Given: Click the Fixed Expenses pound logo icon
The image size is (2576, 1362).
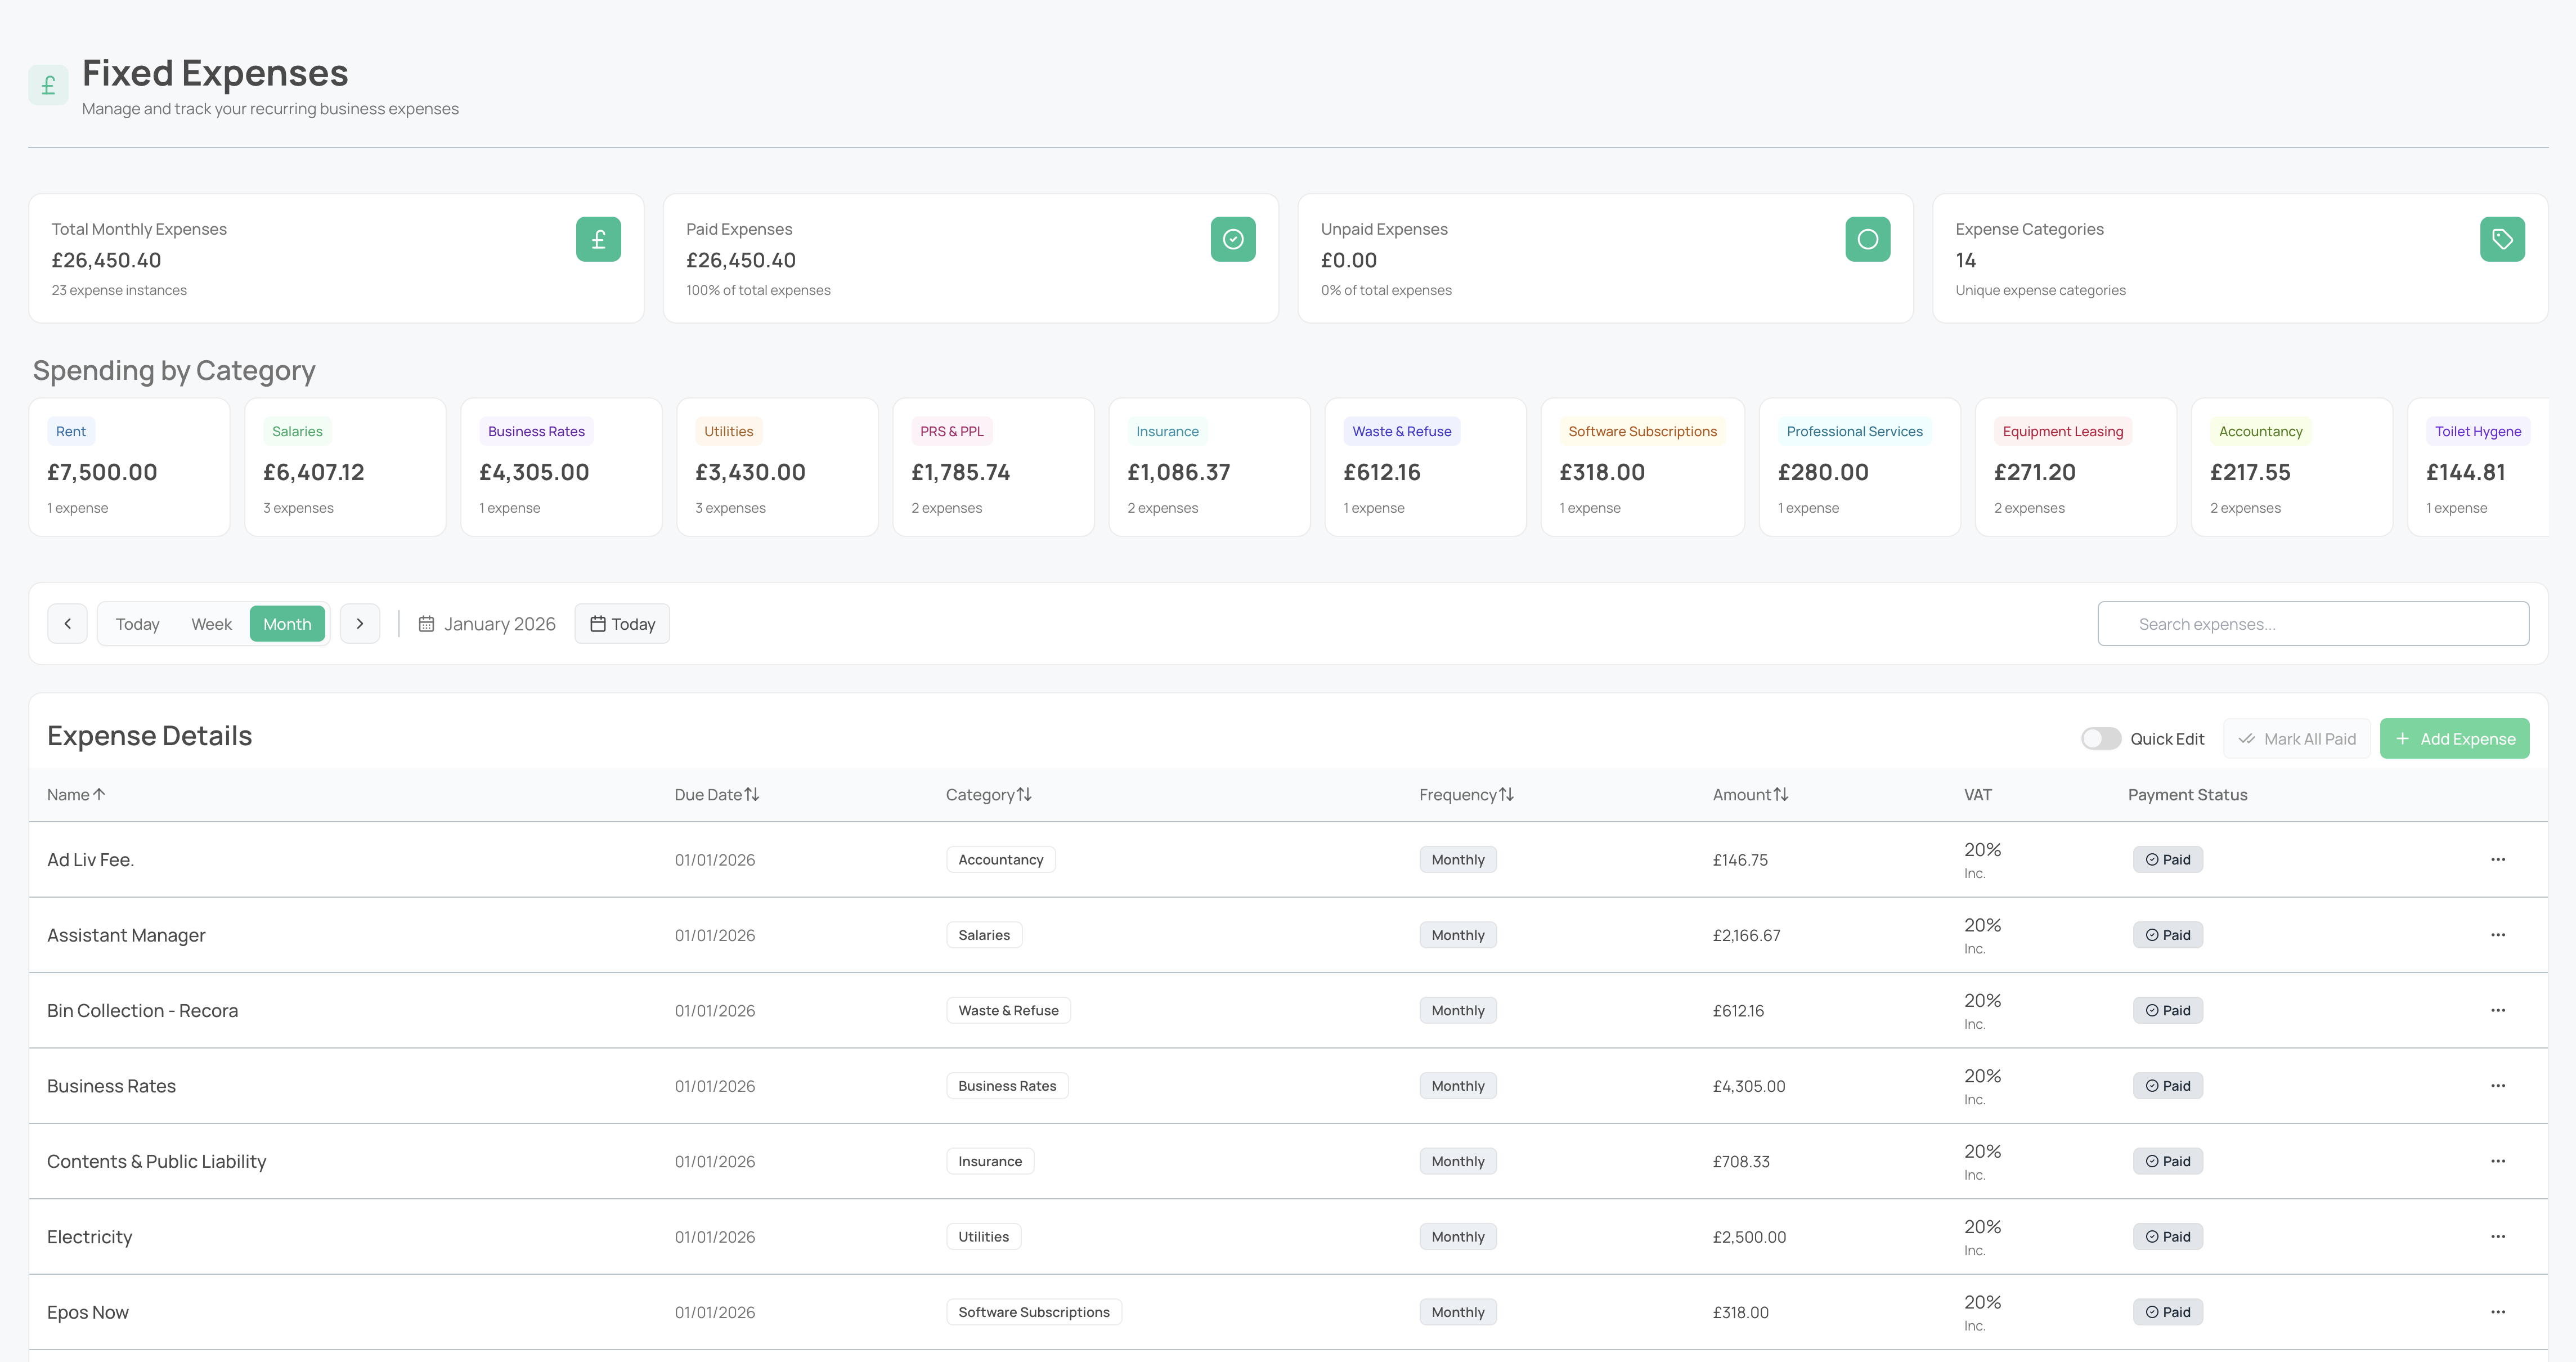Looking at the screenshot, I should (x=48, y=86).
